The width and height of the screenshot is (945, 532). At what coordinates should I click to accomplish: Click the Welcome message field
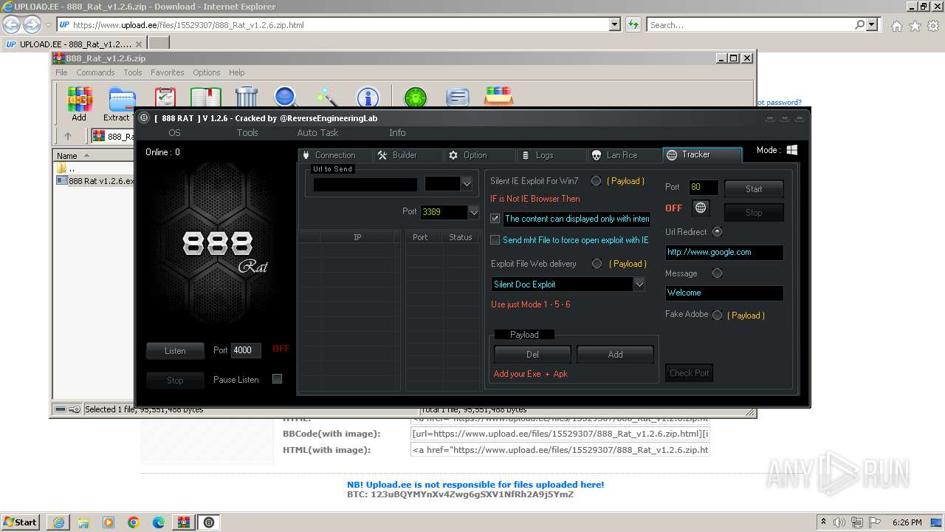[x=724, y=293]
